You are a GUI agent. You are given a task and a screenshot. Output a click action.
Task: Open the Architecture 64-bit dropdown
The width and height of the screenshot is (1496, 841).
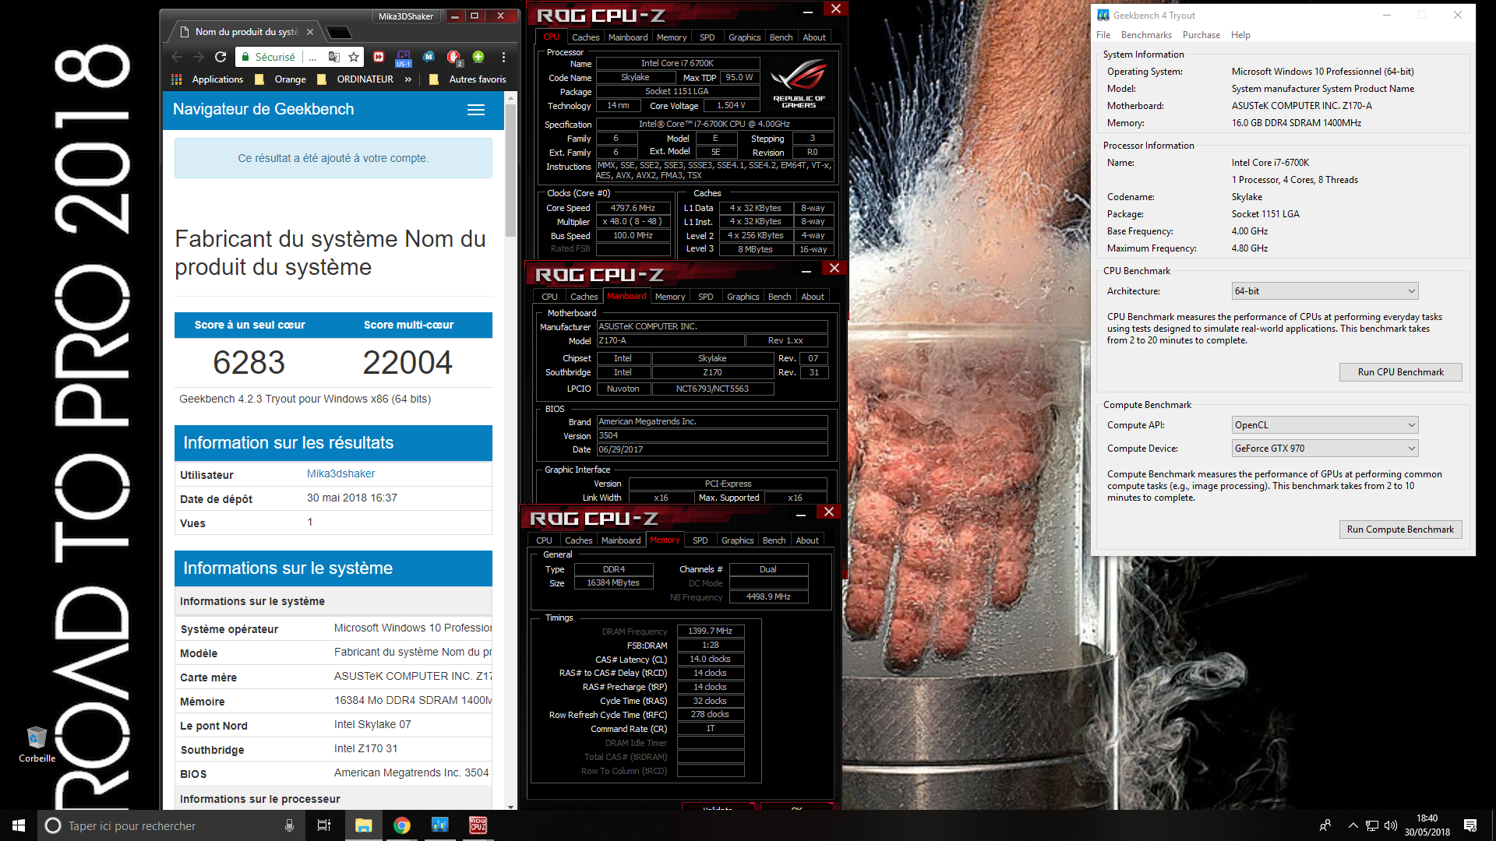tap(1325, 291)
